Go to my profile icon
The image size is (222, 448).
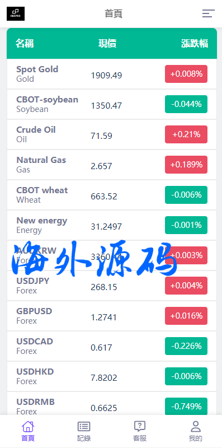pyautogui.click(x=196, y=427)
